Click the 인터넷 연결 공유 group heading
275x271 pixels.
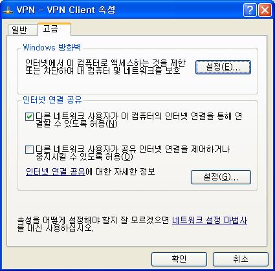pos(52,100)
